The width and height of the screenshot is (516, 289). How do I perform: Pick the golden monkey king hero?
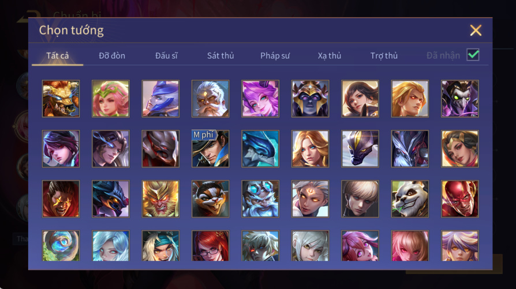pyautogui.click(x=160, y=199)
